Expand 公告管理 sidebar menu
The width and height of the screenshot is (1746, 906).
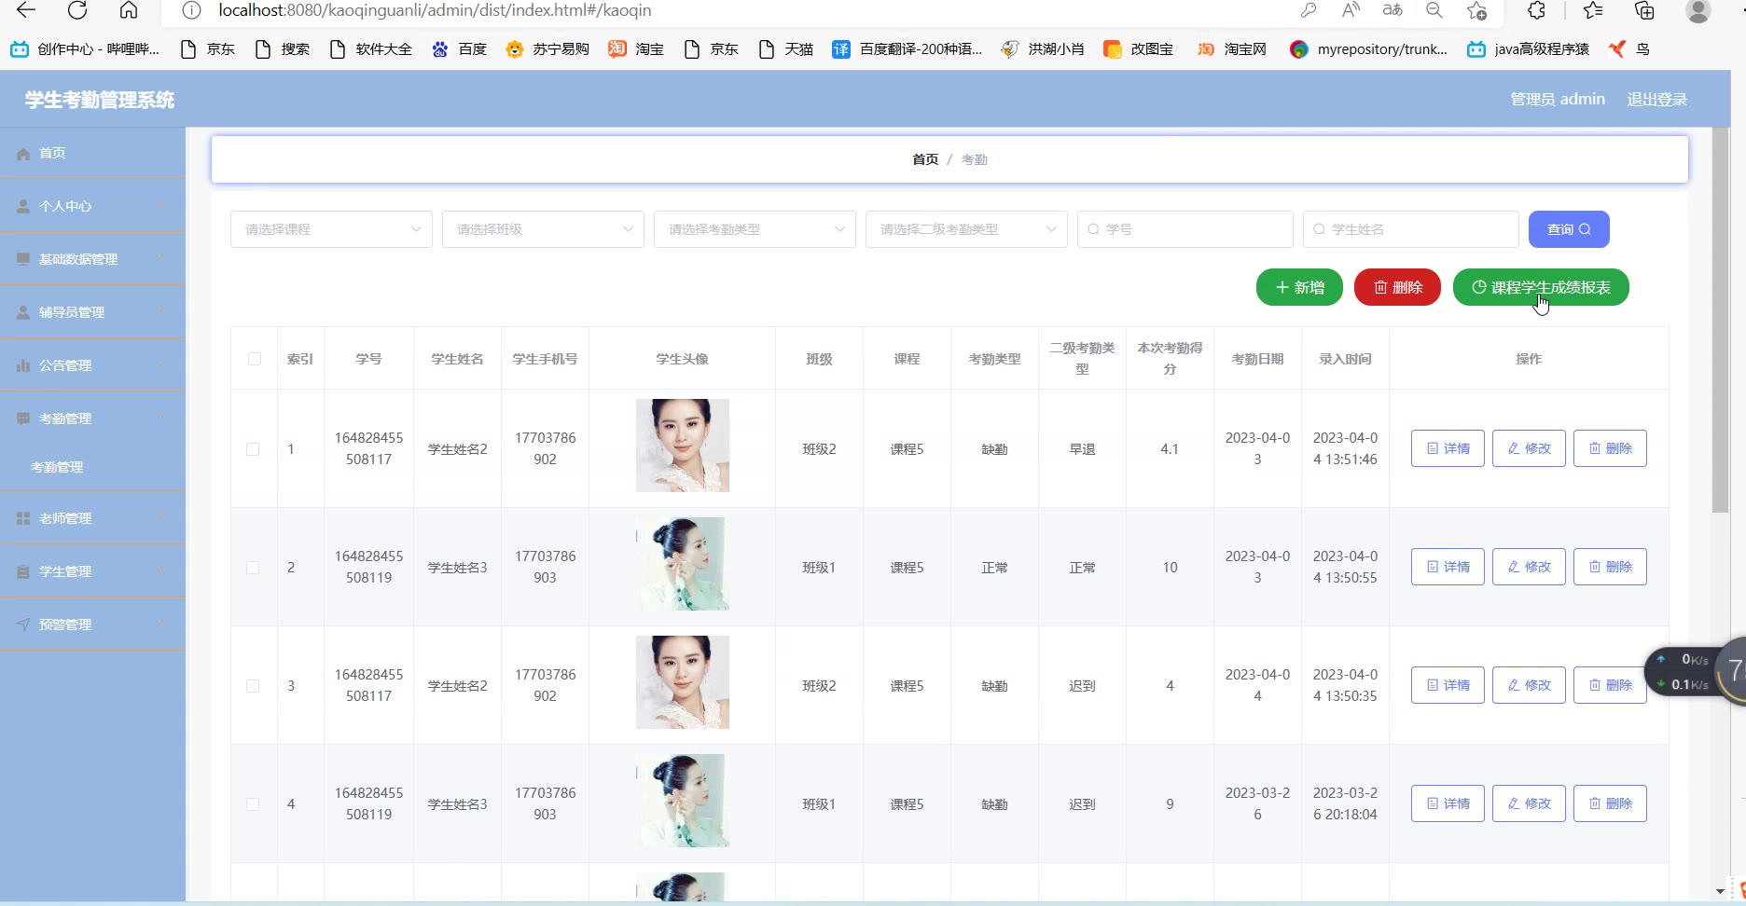pos(92,365)
